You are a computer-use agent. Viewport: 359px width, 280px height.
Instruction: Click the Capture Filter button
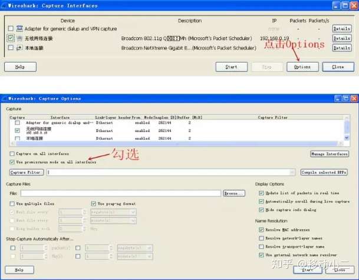tap(27, 172)
